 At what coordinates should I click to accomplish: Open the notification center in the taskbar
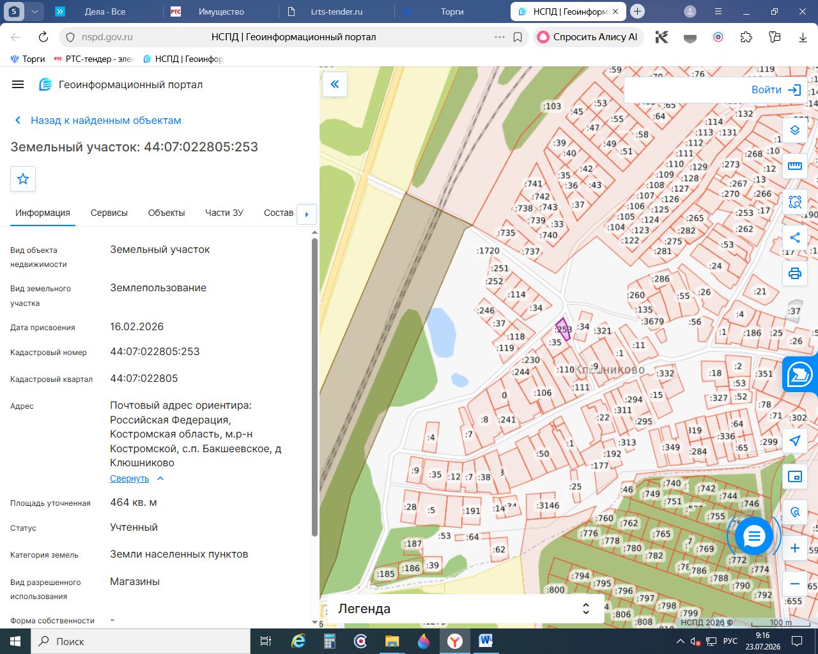(x=797, y=641)
